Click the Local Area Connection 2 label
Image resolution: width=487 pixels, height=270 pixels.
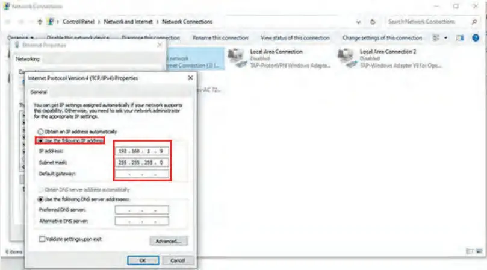[388, 52]
